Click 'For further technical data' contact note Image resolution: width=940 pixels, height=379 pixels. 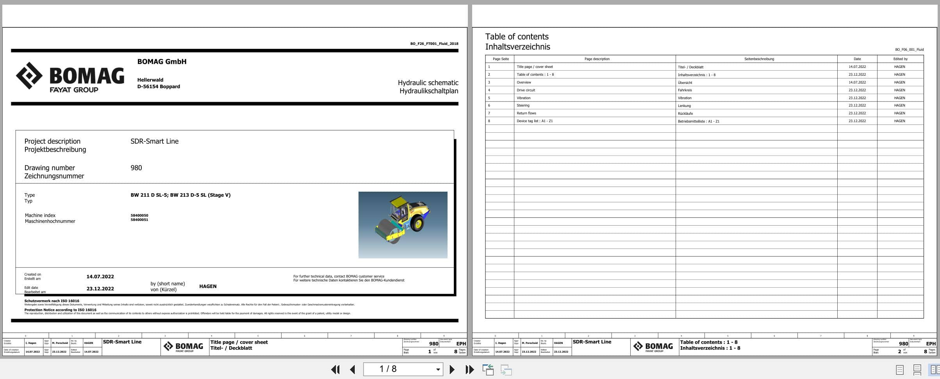339,276
